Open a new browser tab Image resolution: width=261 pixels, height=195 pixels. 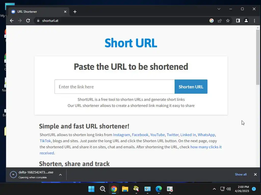tap(75, 12)
